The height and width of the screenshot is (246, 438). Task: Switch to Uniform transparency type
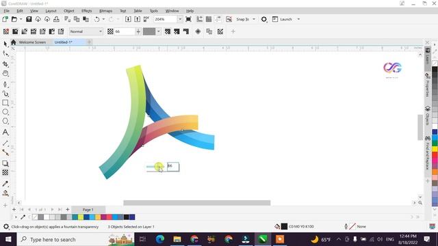click(x=15, y=31)
